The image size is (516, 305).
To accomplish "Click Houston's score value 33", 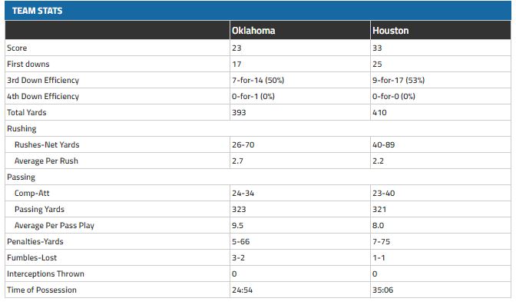I will [377, 48].
